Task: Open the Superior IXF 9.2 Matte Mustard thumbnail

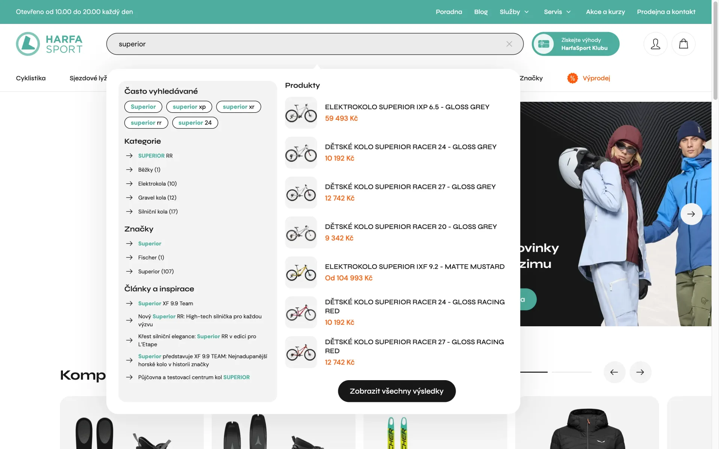Action: 301,272
